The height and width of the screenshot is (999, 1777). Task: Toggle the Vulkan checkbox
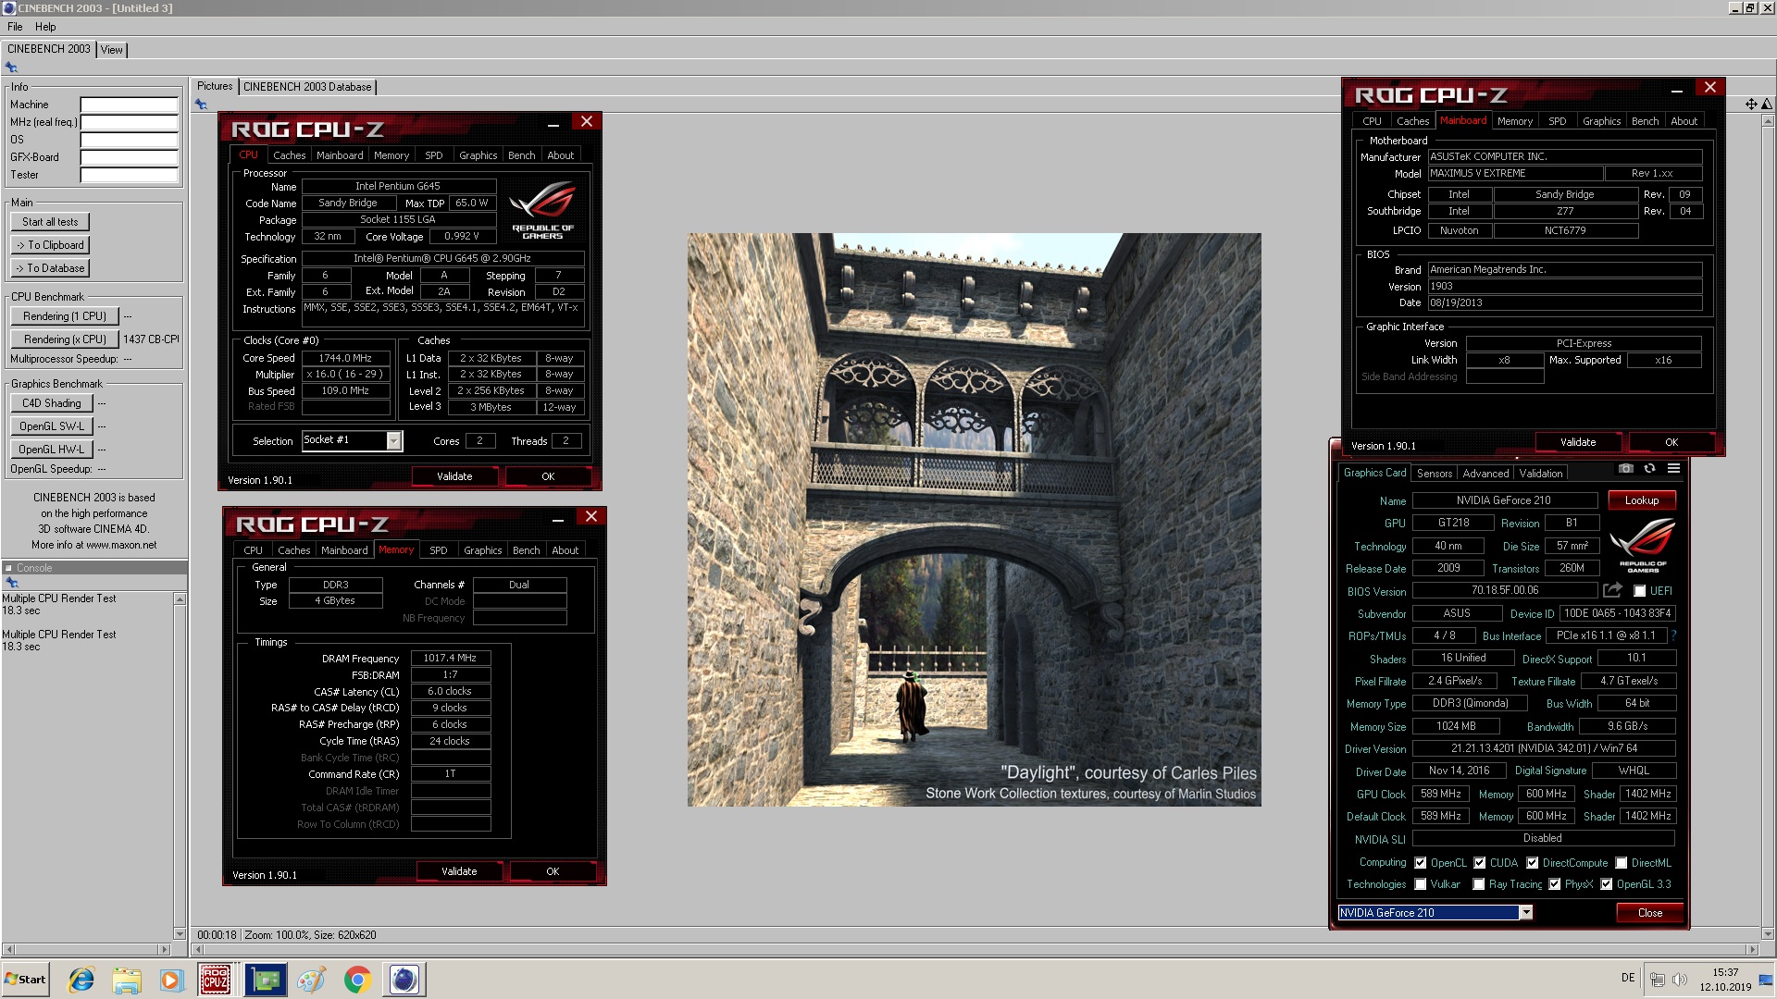coord(1421,884)
